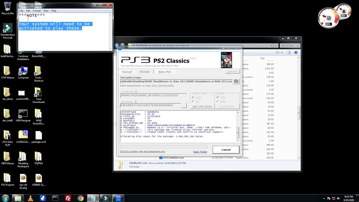Select the DVD image type radio button
The image size is (359, 202).
(x=193, y=98)
